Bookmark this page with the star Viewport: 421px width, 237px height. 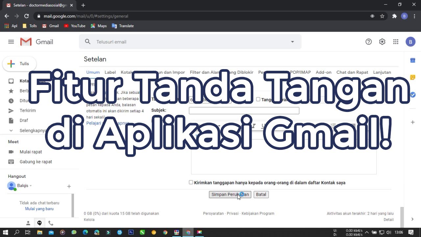click(x=382, y=16)
